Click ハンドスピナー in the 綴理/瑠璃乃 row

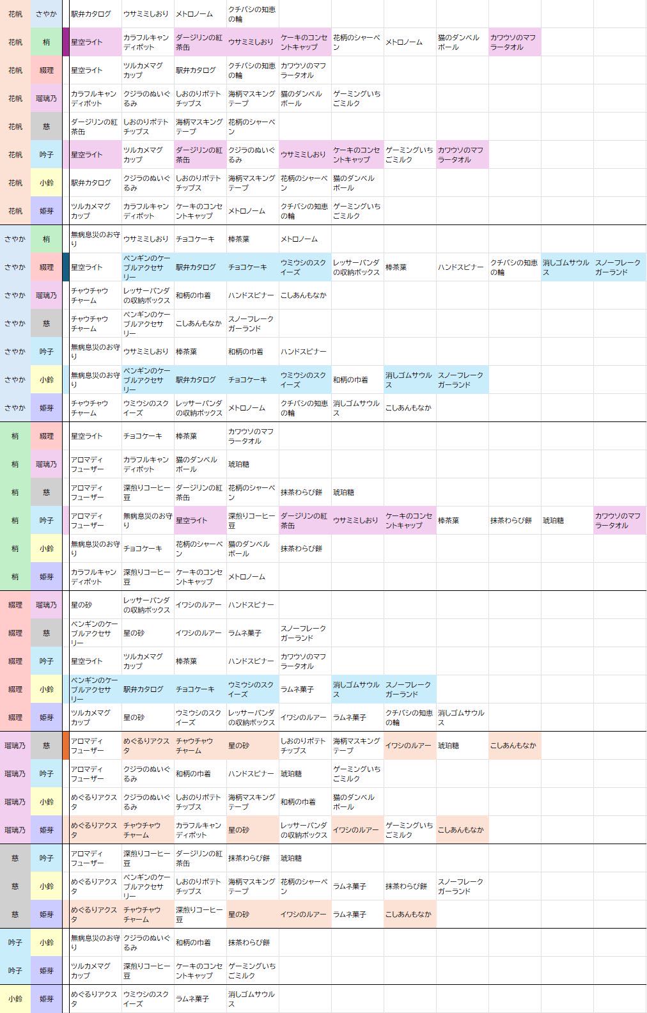[x=251, y=605]
